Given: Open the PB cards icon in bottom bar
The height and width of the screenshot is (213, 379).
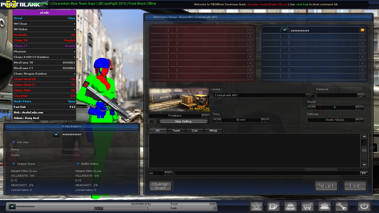Looking at the screenshot, I should click(x=274, y=206).
